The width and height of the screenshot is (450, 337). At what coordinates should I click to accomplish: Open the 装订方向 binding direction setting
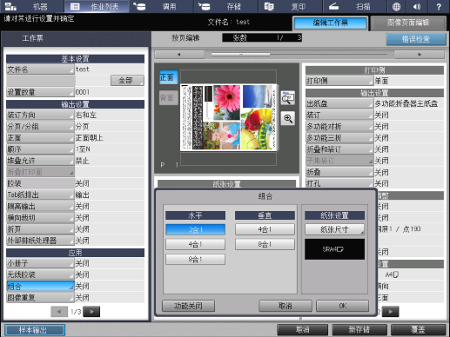pyautogui.click(x=40, y=115)
